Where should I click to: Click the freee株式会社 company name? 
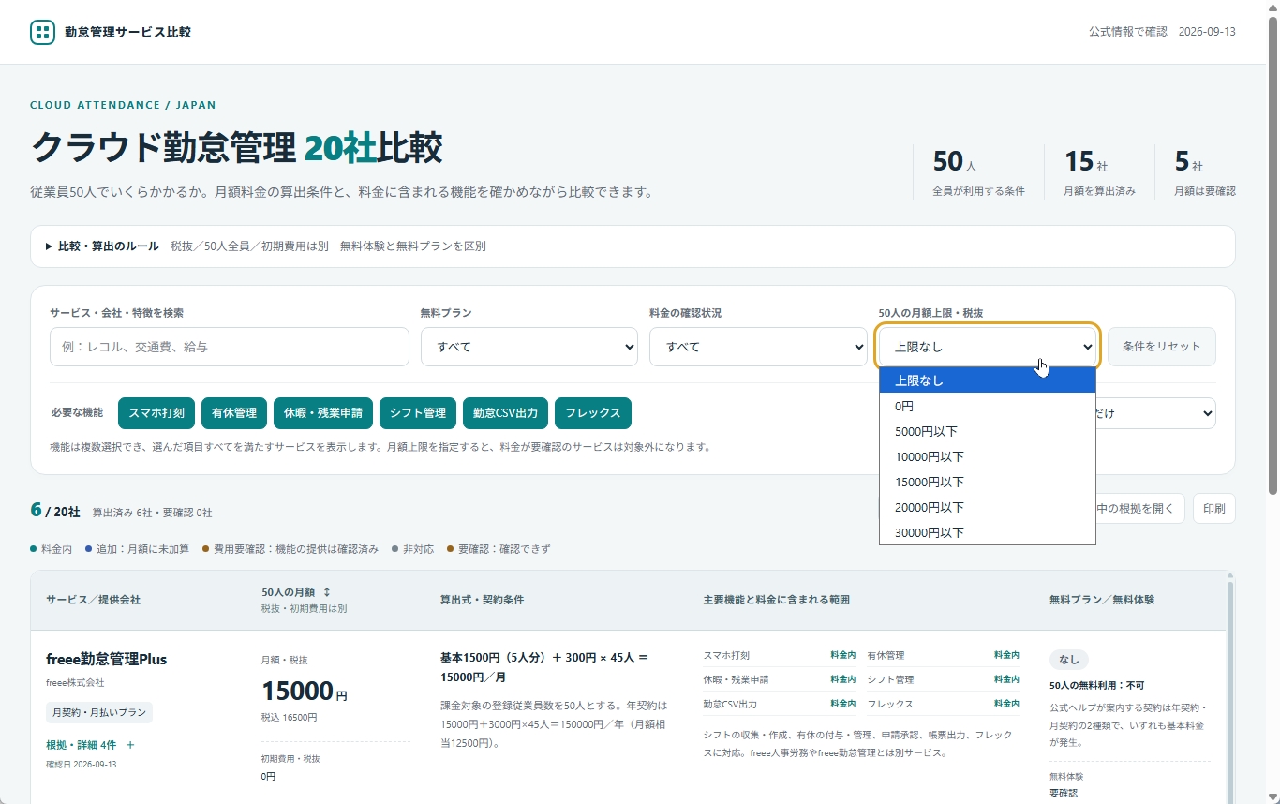click(x=75, y=683)
